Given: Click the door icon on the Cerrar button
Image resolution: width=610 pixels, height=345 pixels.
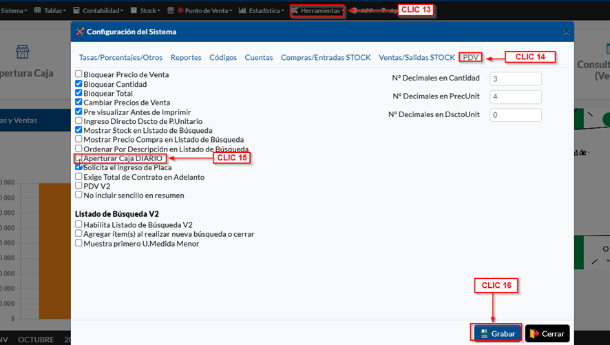Looking at the screenshot, I should [x=534, y=333].
